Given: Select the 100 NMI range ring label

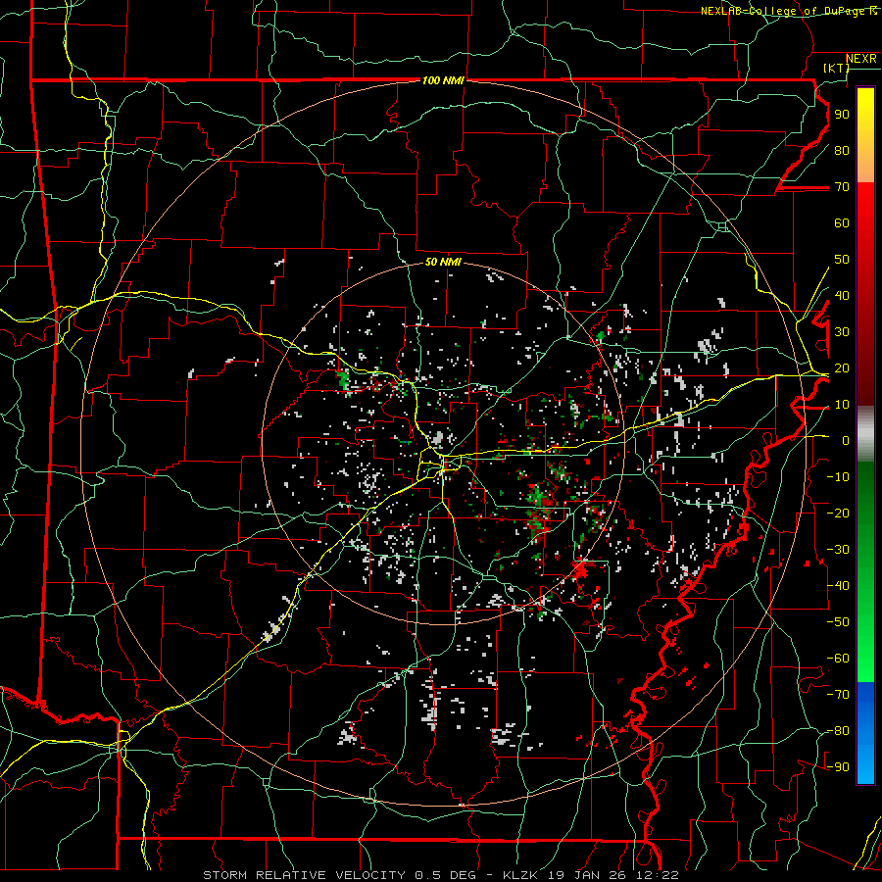Looking at the screenshot, I should pyautogui.click(x=443, y=80).
